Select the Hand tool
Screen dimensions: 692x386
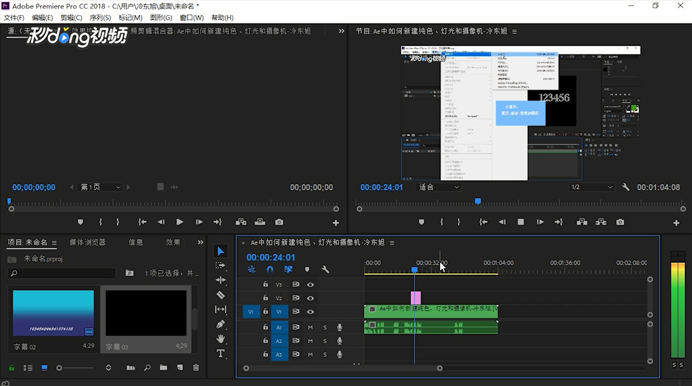click(x=221, y=339)
